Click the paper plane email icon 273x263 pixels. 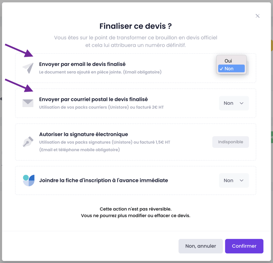pos(28,68)
